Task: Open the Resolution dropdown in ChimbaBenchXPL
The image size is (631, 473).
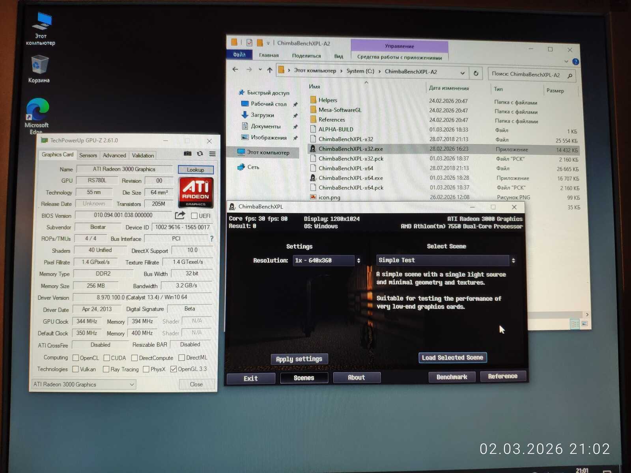Action: (x=327, y=261)
